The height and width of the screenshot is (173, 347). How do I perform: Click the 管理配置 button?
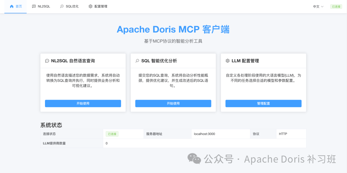[x=263, y=104]
